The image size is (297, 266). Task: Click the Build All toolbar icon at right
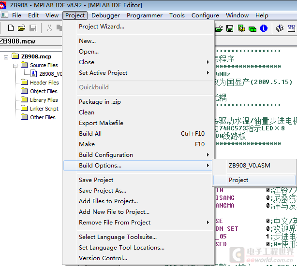(x=291, y=28)
